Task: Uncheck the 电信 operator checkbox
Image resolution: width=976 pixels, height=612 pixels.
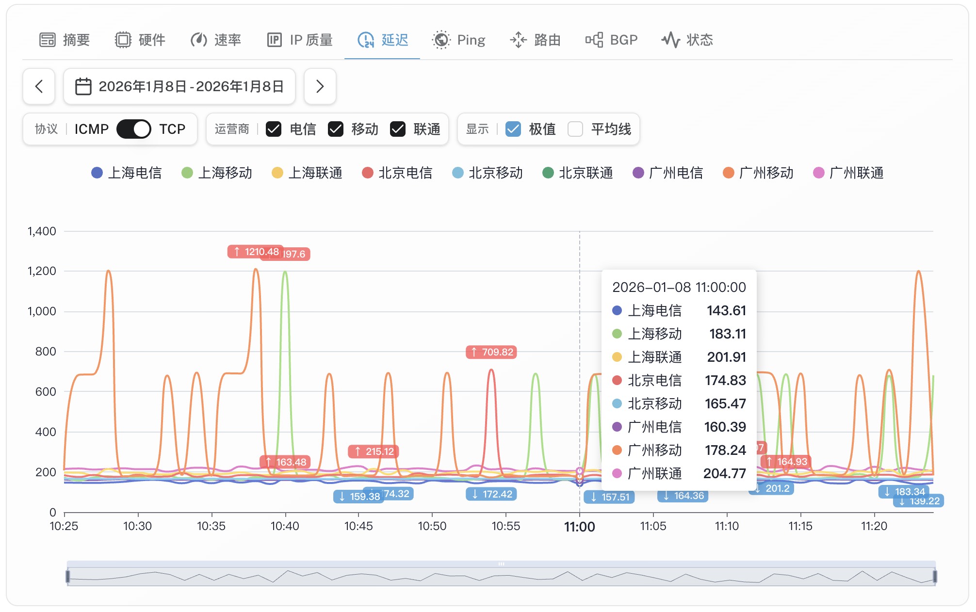Action: pyautogui.click(x=275, y=129)
